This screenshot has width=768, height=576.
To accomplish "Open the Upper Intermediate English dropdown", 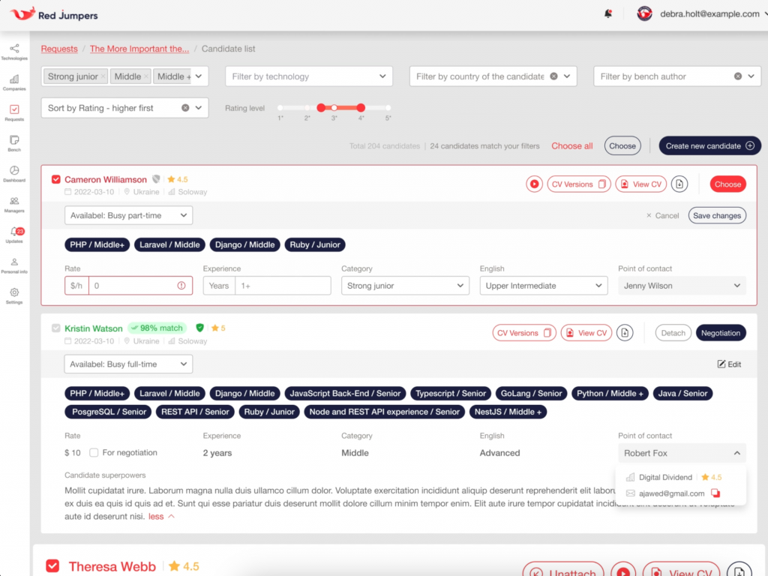I will point(544,286).
